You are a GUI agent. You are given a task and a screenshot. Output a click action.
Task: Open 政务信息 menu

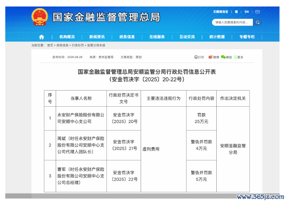[x=127, y=37]
